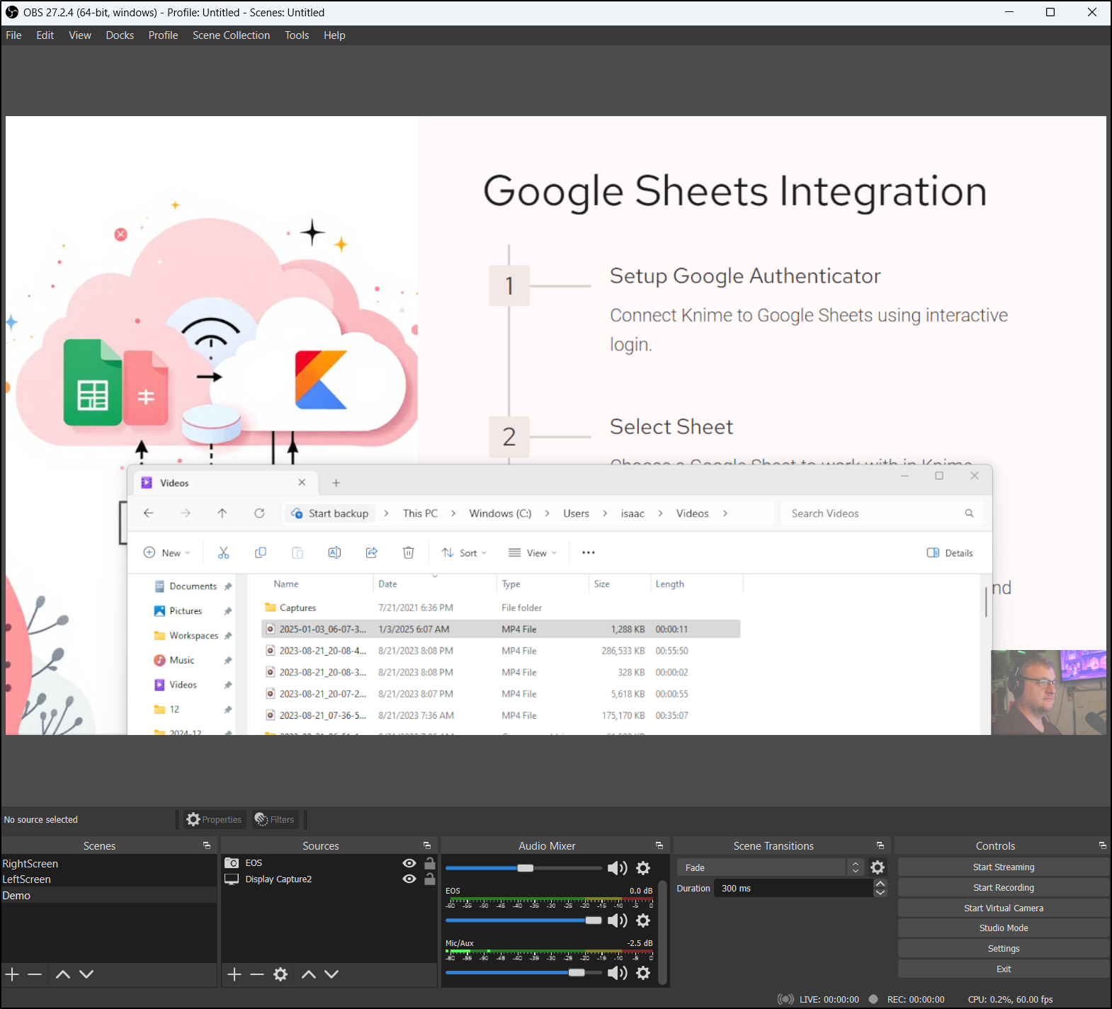Click cut scissors icon in Videos explorer
1112x1009 pixels.
coord(224,552)
